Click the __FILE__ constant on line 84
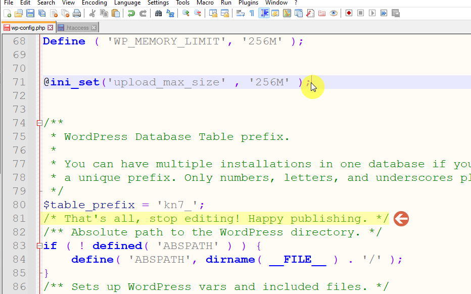 tap(298, 260)
